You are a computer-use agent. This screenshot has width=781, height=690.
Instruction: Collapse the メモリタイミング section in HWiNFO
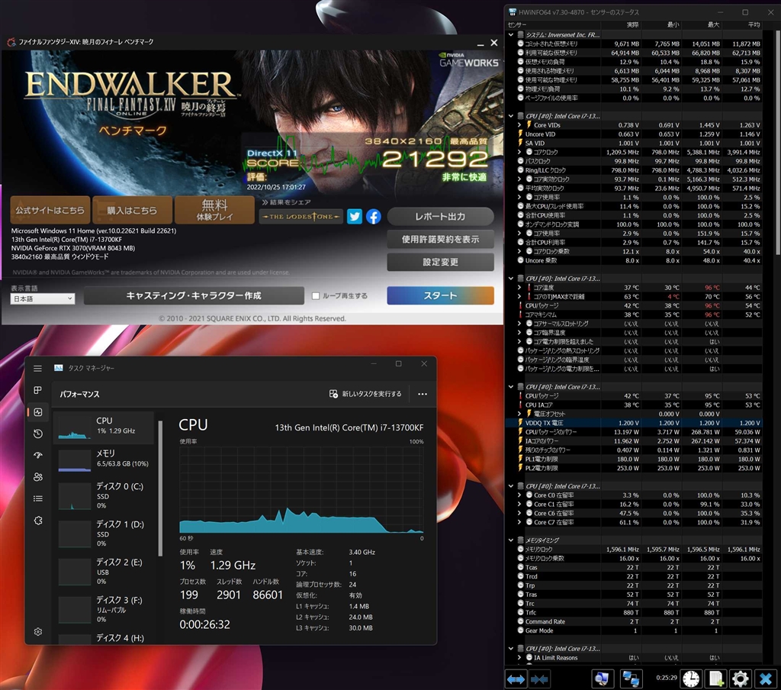510,540
